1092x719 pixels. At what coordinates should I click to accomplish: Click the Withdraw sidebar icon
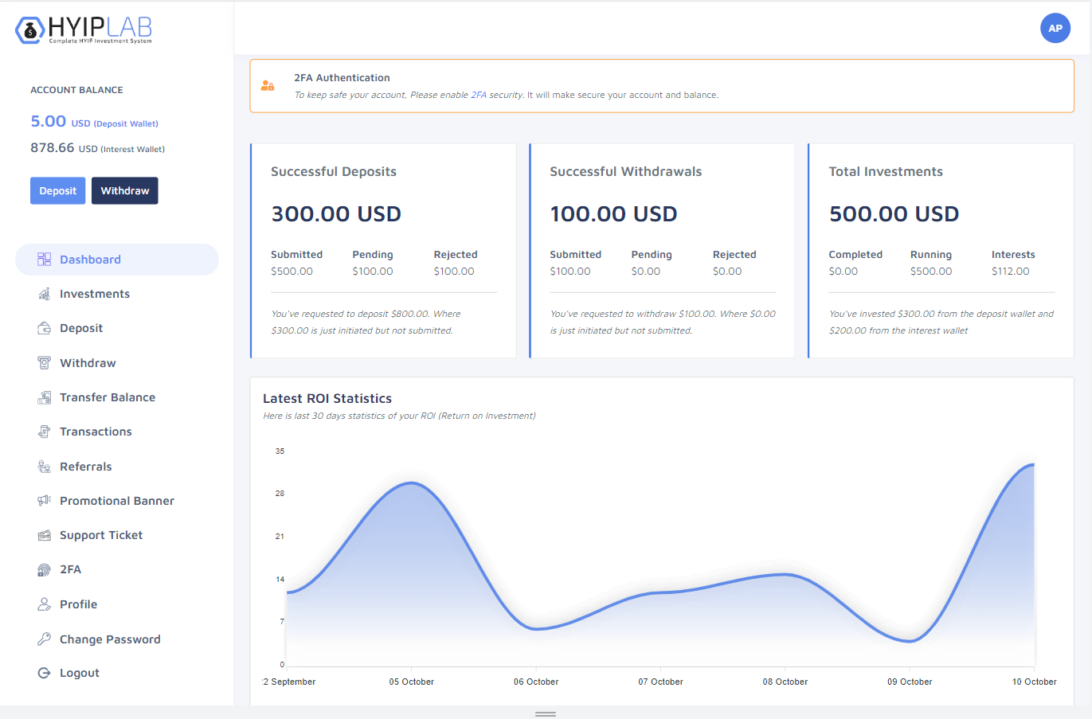[x=44, y=363]
